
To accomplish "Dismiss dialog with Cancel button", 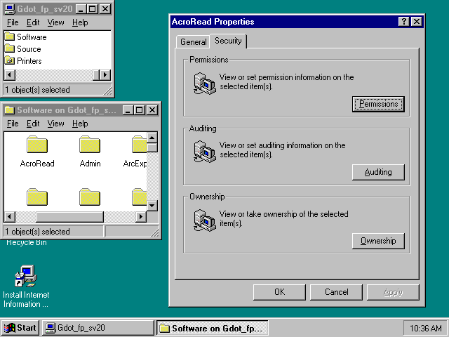I will click(336, 292).
